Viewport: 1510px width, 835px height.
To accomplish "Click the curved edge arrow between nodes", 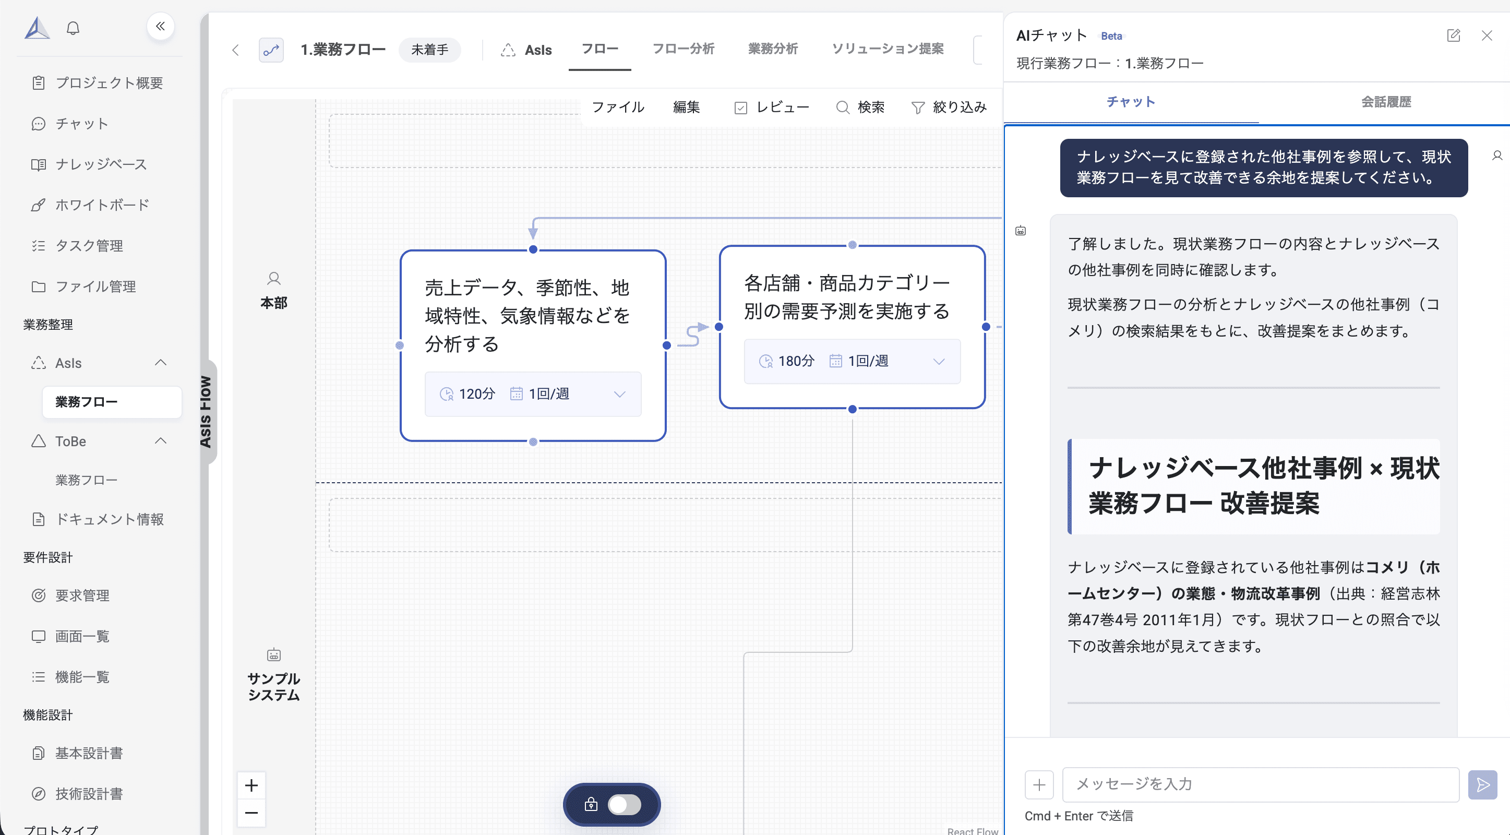I will pos(692,336).
